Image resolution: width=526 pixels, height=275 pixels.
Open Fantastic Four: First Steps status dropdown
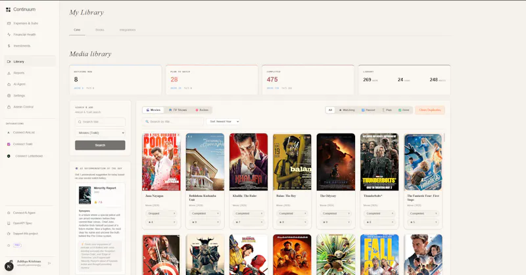coord(423,213)
